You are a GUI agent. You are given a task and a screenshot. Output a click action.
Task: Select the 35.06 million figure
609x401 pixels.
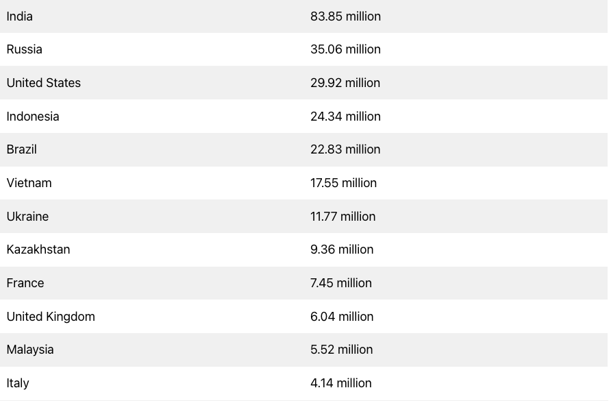tap(345, 49)
